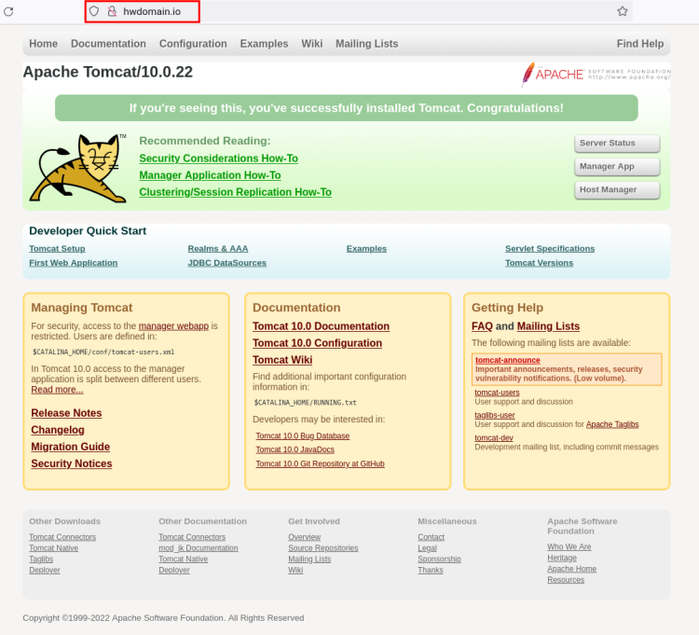Click Tomcat Native under Other Downloads
The height and width of the screenshot is (635, 699).
coord(53,548)
